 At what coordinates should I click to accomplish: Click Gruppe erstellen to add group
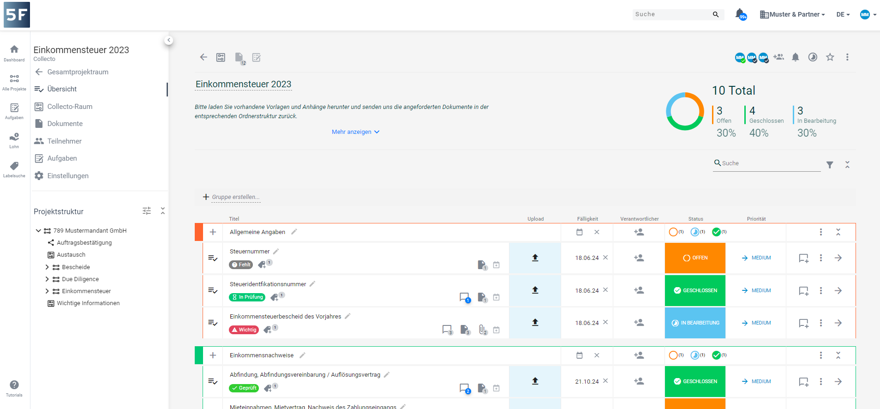click(x=235, y=197)
